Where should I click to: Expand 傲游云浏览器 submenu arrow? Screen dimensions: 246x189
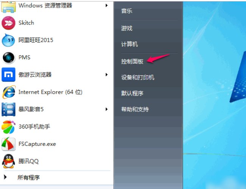pos(107,74)
